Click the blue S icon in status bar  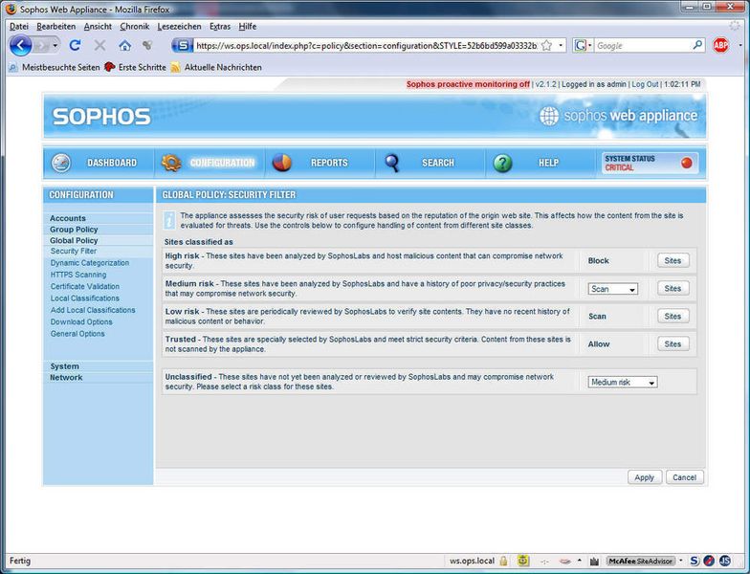click(695, 561)
